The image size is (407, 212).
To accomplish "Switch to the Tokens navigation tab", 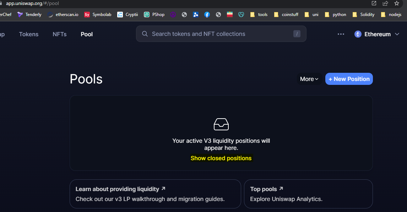I will 29,34.
